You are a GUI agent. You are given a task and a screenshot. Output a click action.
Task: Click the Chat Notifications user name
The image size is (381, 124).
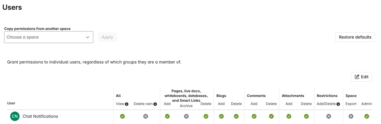[40, 116]
